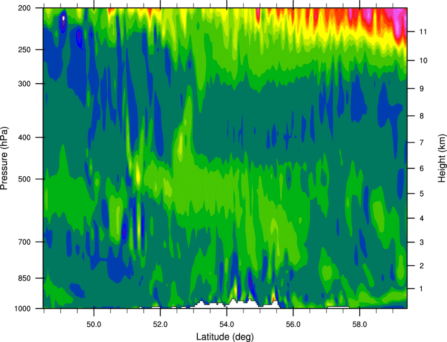Click the "Latitude (deg)" axis title
The width and height of the screenshot is (447, 342).
pyautogui.click(x=225, y=337)
